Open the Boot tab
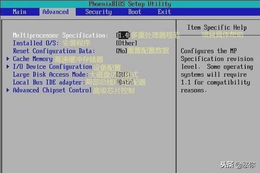 [x=135, y=12]
